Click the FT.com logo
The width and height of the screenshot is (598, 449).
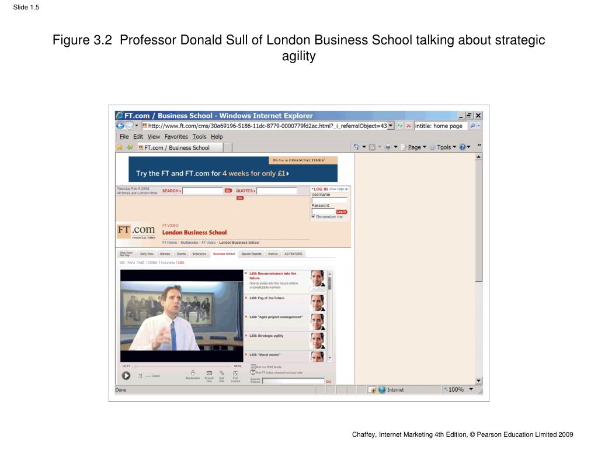click(x=136, y=232)
